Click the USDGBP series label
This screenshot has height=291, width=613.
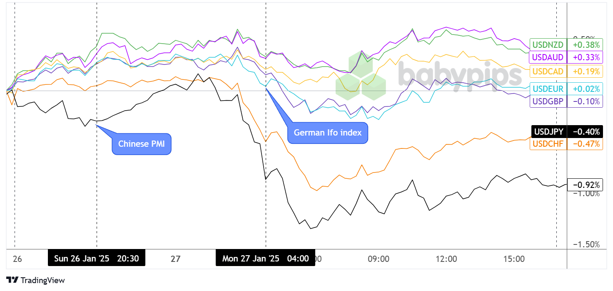(548, 101)
